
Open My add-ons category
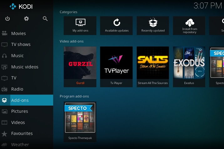pos(80,26)
